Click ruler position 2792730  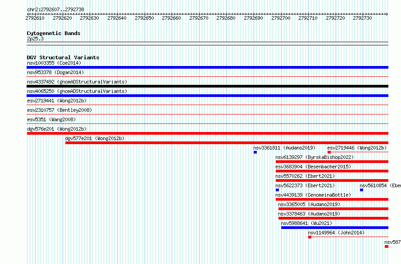362,18
